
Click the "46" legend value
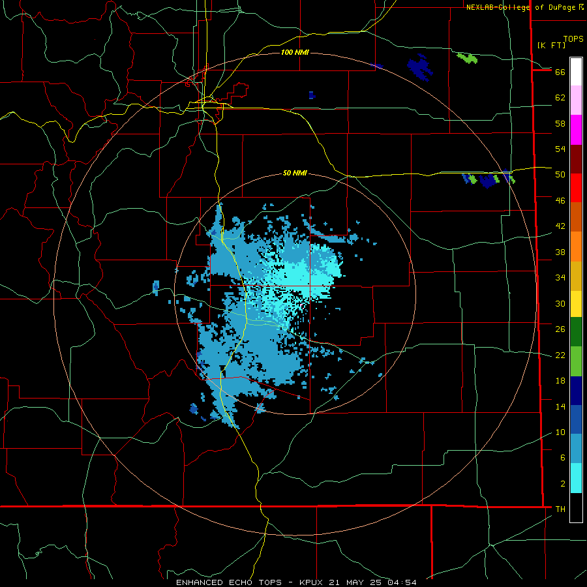[x=560, y=201]
